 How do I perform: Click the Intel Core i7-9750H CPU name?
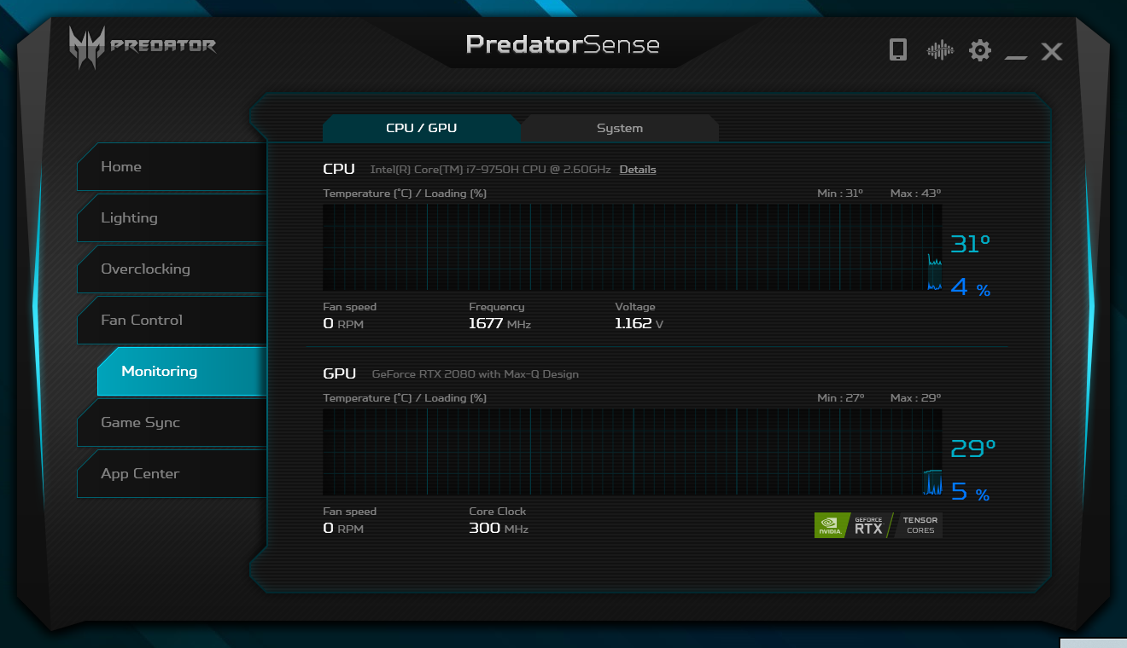pyautogui.click(x=490, y=170)
